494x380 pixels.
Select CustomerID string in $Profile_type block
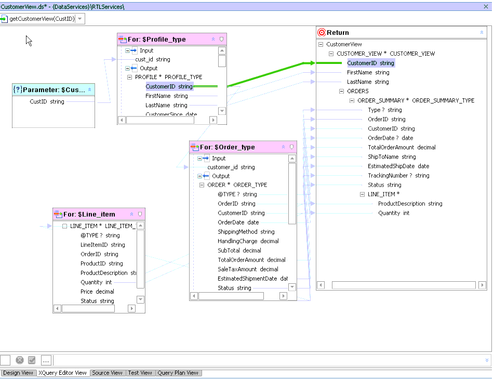click(x=169, y=86)
